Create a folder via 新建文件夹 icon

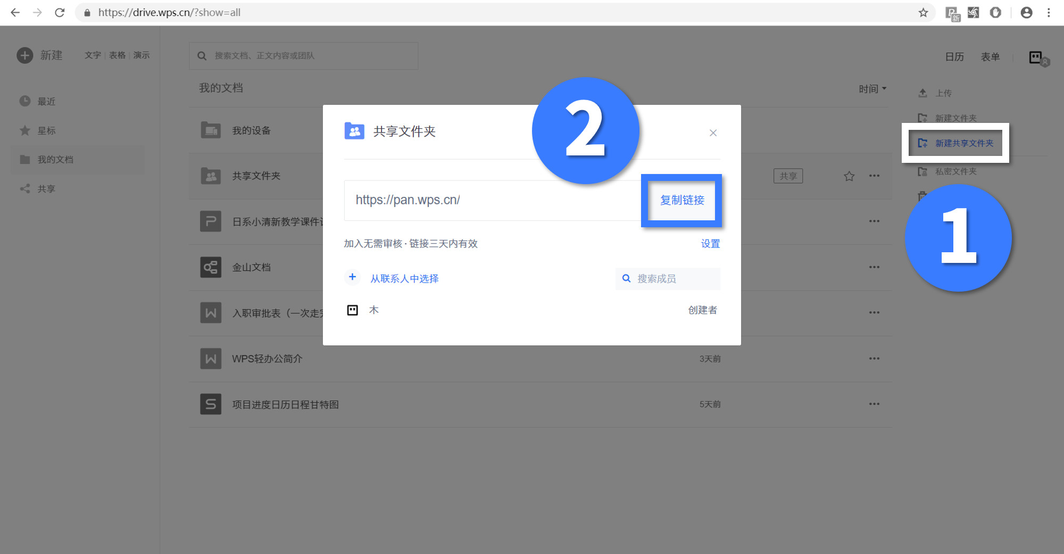tap(923, 118)
